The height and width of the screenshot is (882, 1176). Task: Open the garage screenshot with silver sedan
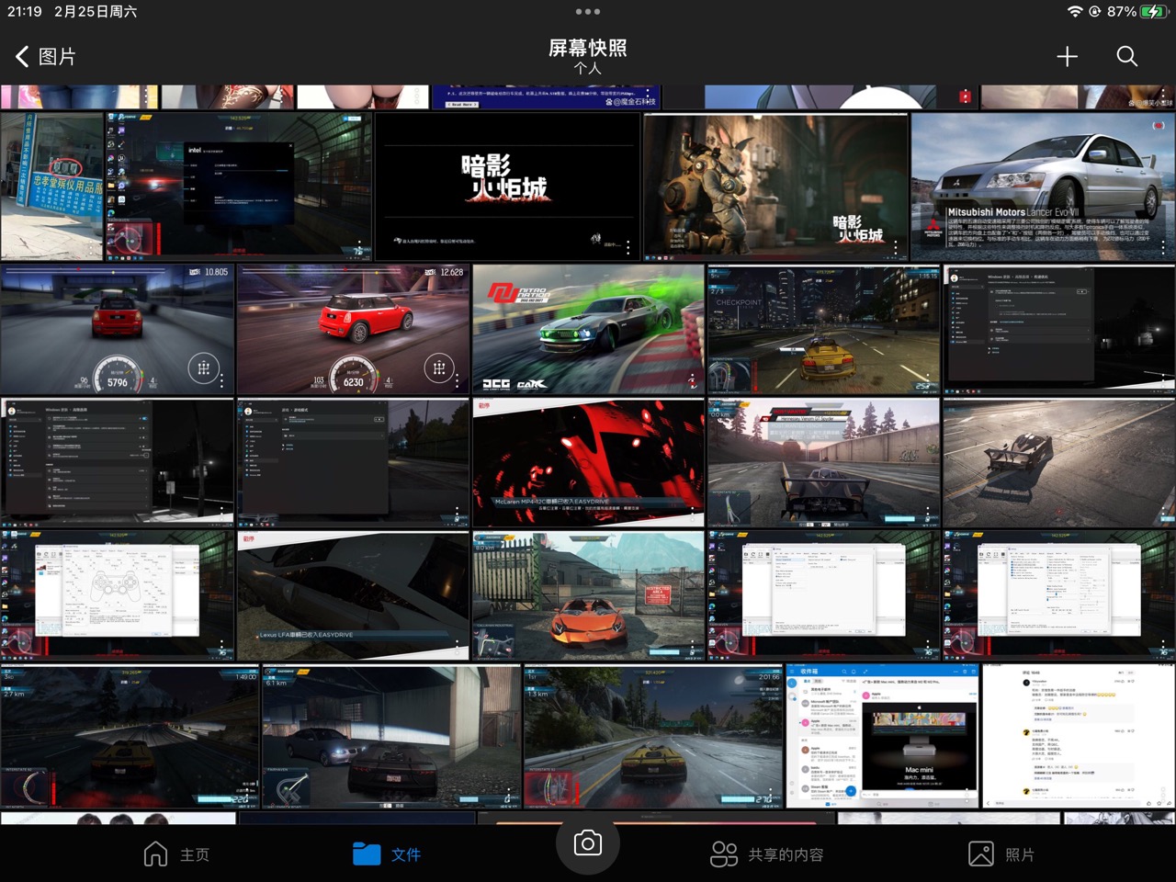(391, 736)
